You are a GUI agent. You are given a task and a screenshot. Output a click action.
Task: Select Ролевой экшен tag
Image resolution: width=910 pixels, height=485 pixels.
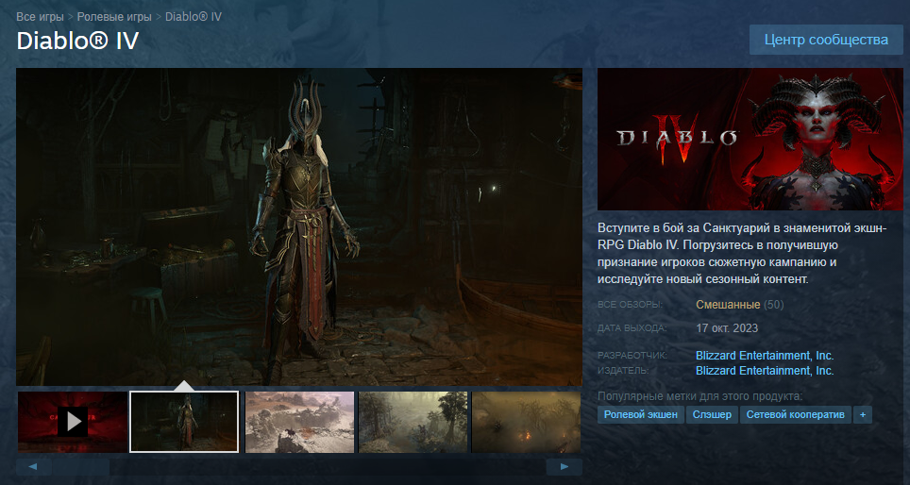click(x=641, y=415)
